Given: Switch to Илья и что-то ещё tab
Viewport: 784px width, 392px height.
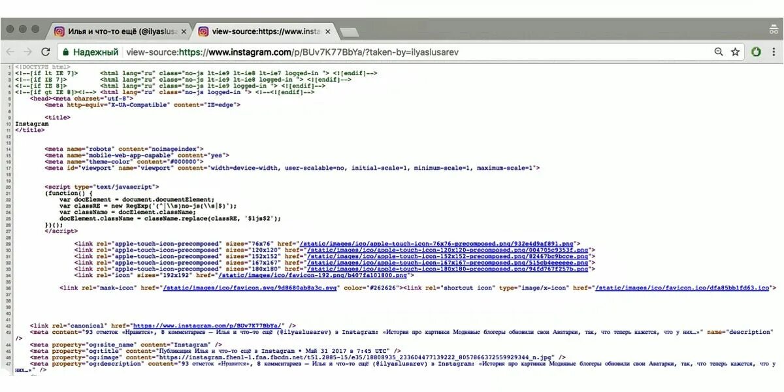Looking at the screenshot, I should pos(120,31).
